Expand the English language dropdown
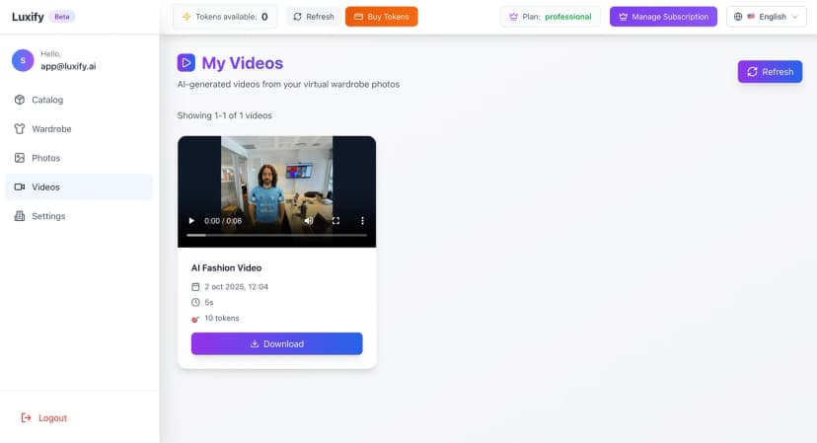This screenshot has width=817, height=443. 766,17
